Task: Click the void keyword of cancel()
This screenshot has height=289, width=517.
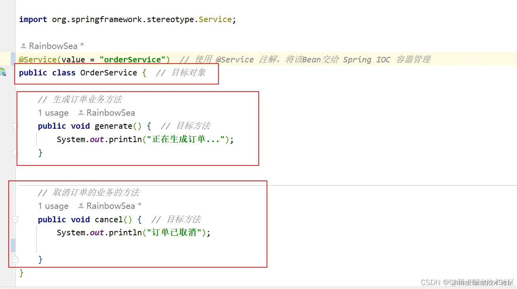Action: 80,220
